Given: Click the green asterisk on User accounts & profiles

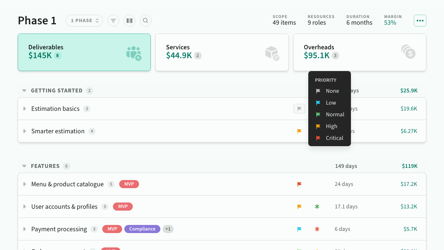Looking at the screenshot, I should [x=317, y=207].
